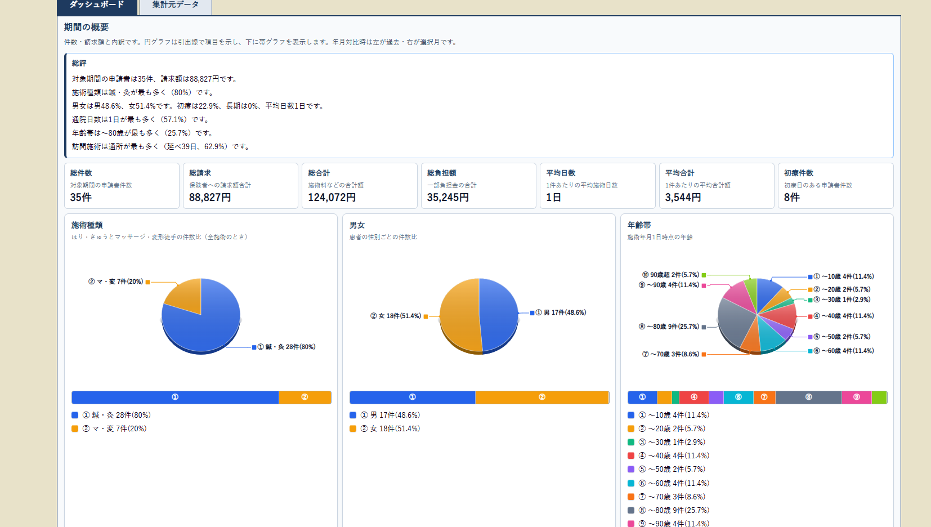Click the red ④ segment of the 年齢帯 bar
Viewport: 931px width, 527px height.
[694, 398]
